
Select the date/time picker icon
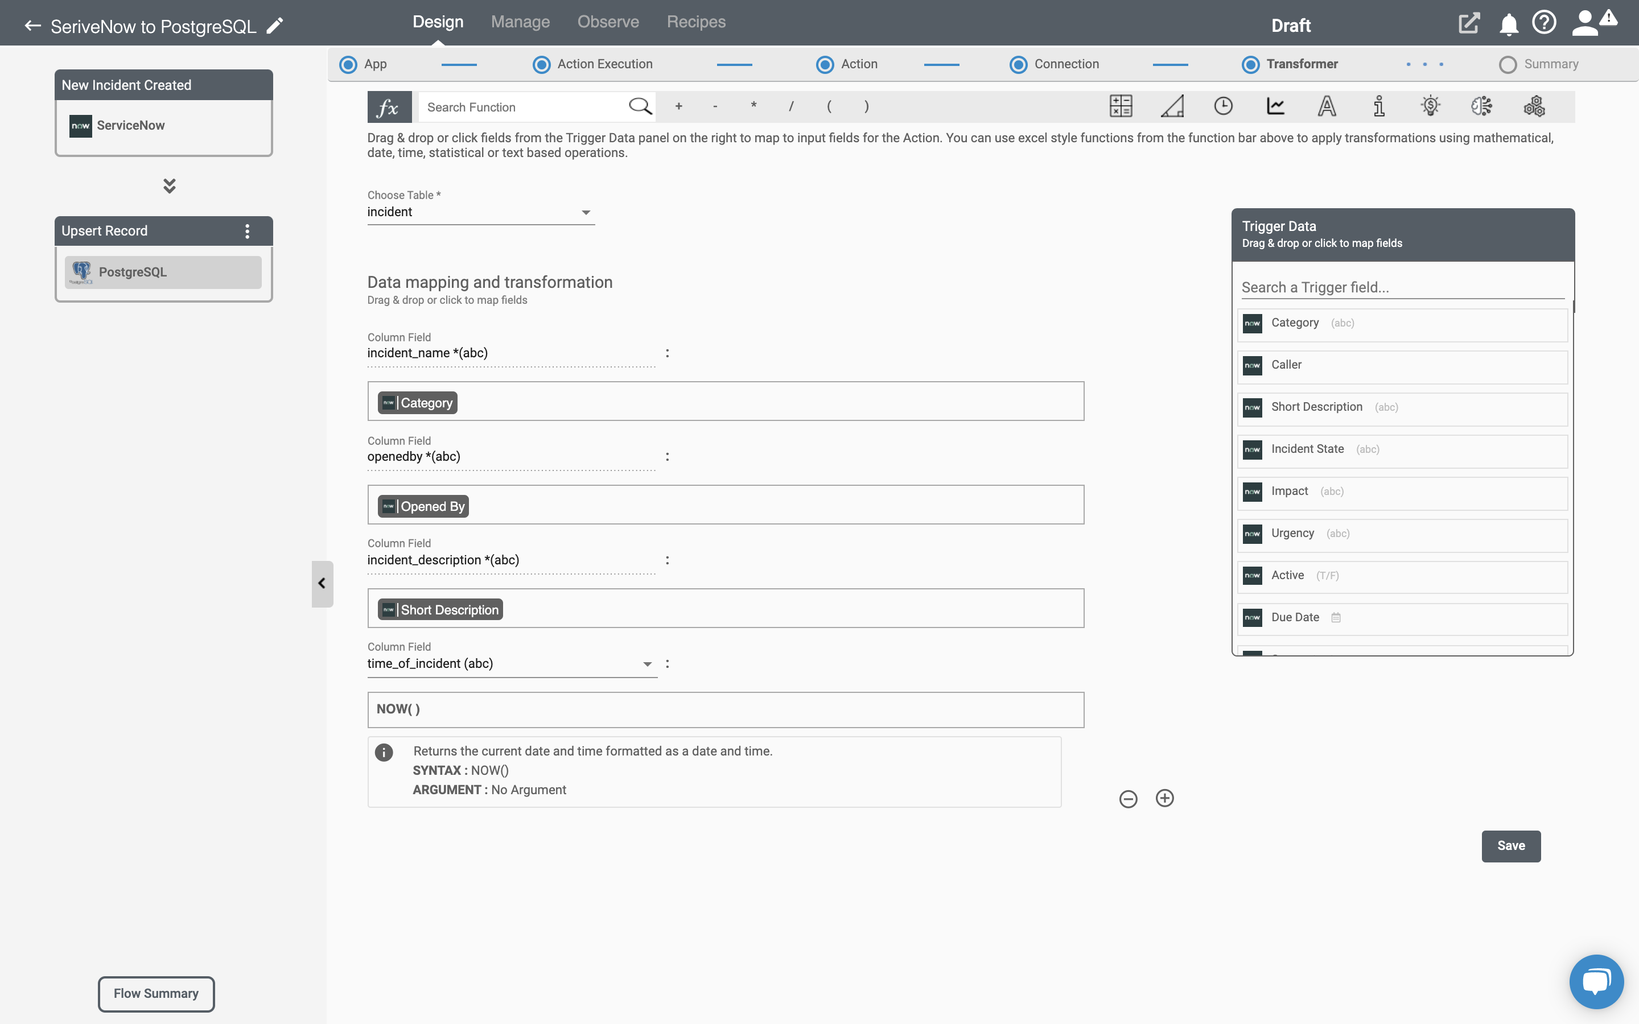pyautogui.click(x=1222, y=106)
